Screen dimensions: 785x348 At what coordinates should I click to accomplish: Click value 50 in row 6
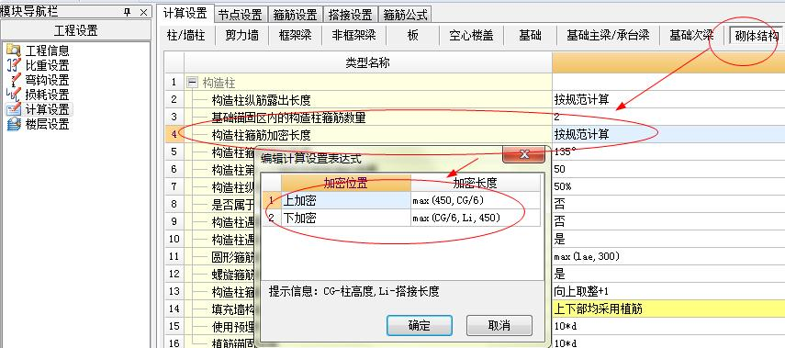click(x=668, y=169)
